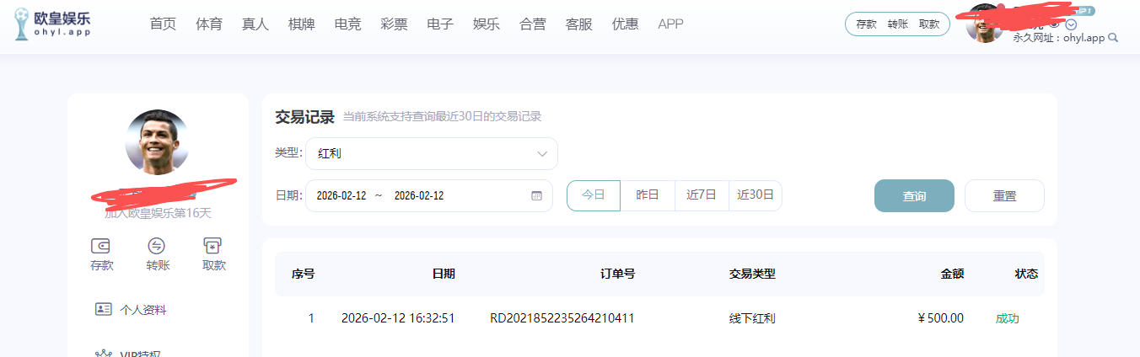Click the 取款 withdraw icon in sidebar
The image size is (1140, 357).
213,246
